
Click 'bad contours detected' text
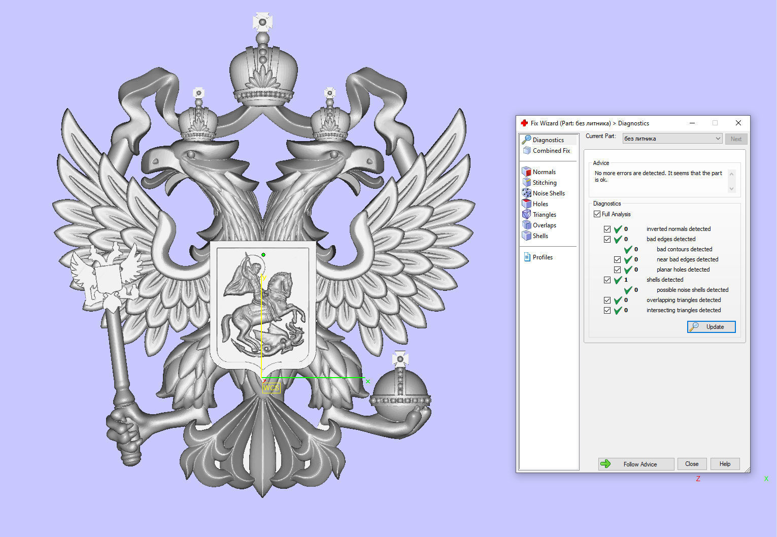pos(684,249)
